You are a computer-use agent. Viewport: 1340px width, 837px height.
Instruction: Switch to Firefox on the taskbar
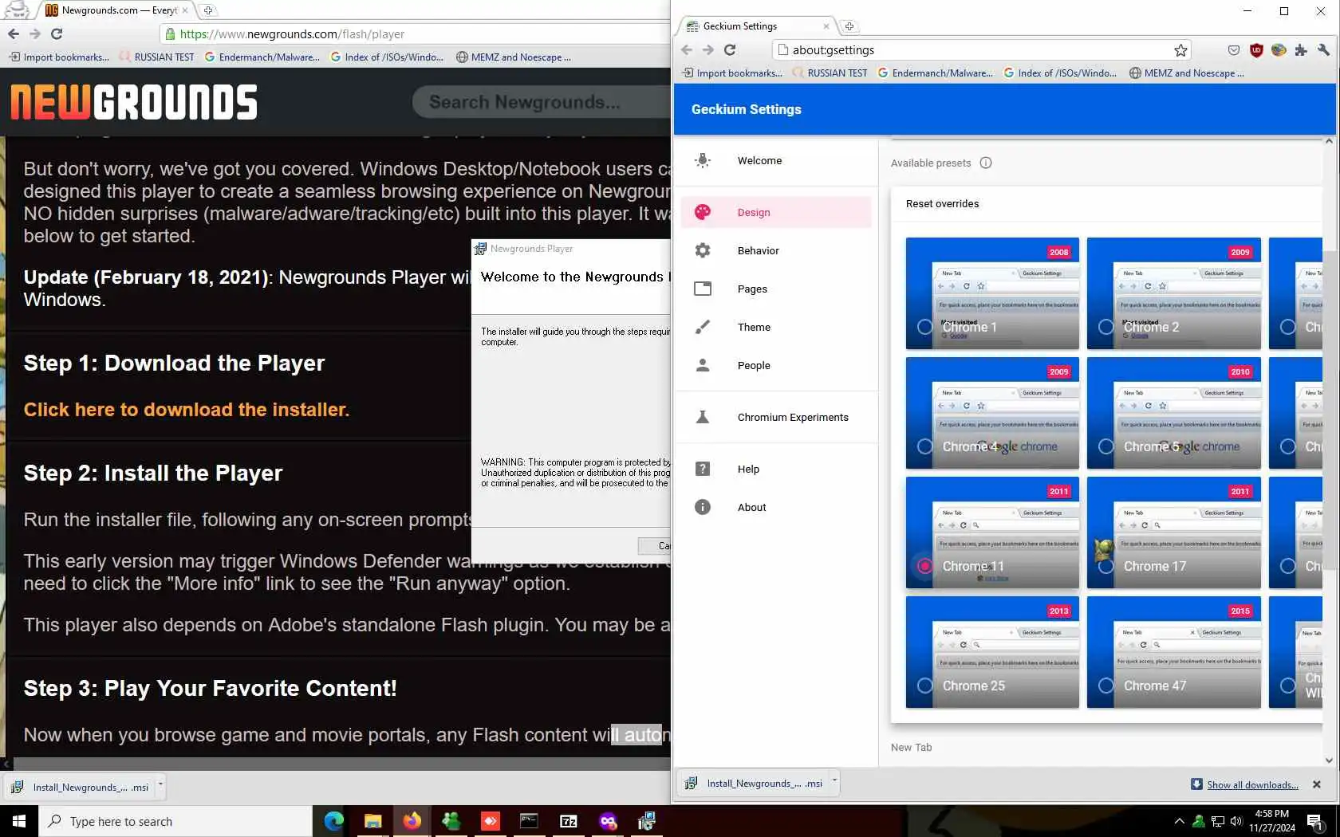tap(412, 821)
